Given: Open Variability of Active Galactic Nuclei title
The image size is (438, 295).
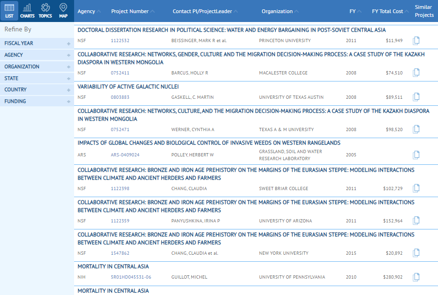Looking at the screenshot, I should 128,87.
